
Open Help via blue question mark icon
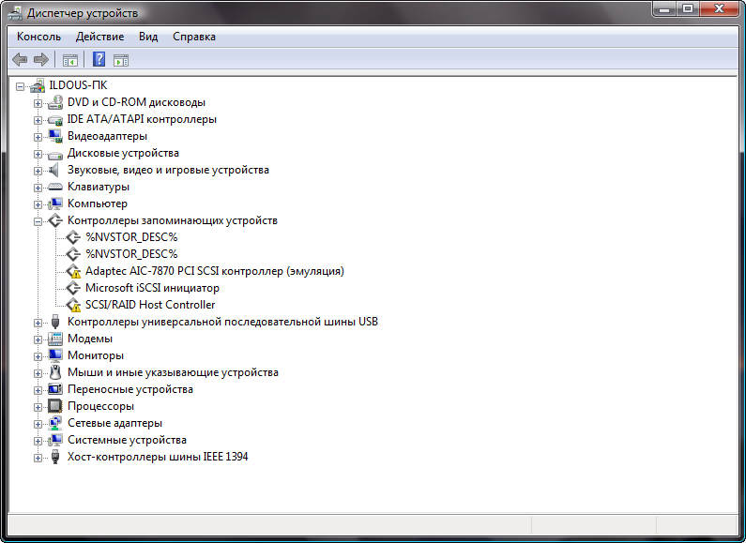pos(99,60)
